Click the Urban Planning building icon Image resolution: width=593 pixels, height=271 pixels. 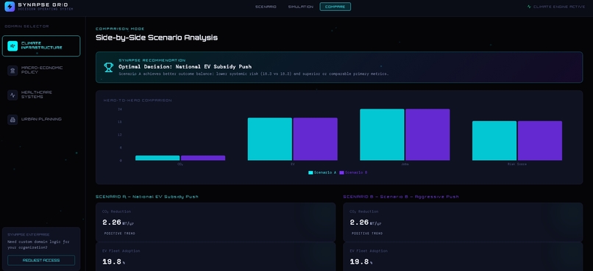[x=13, y=120]
